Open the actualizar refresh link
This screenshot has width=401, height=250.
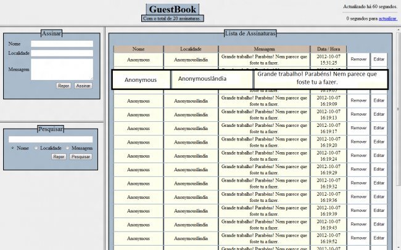387,18
